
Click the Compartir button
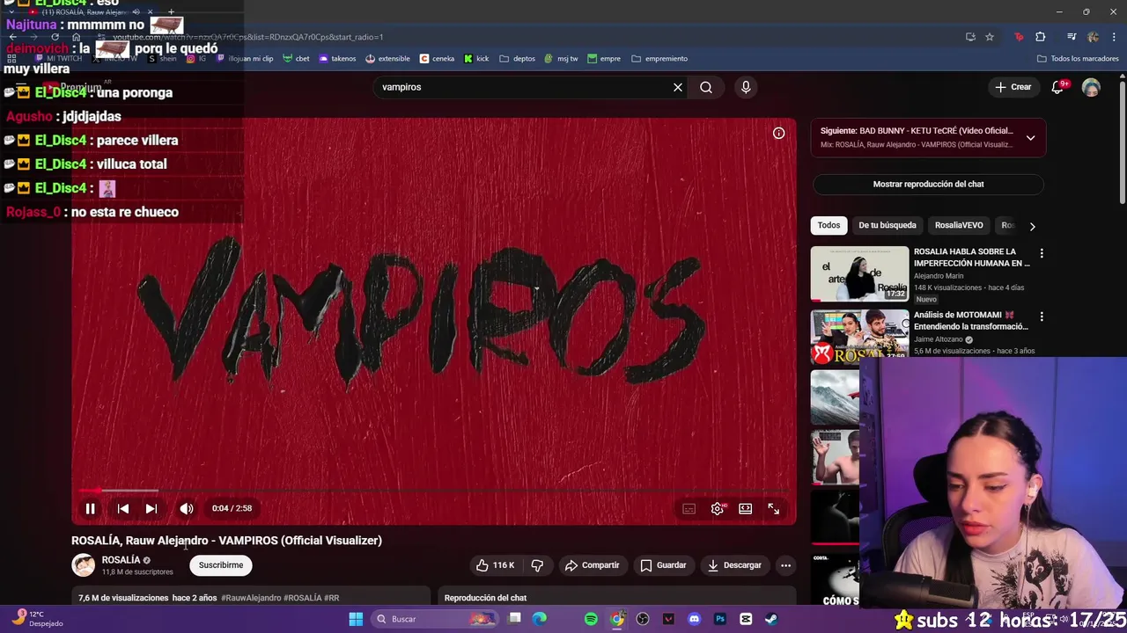(592, 565)
